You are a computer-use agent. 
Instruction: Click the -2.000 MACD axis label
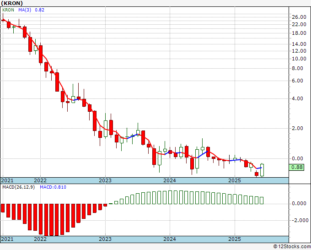tap(300, 220)
